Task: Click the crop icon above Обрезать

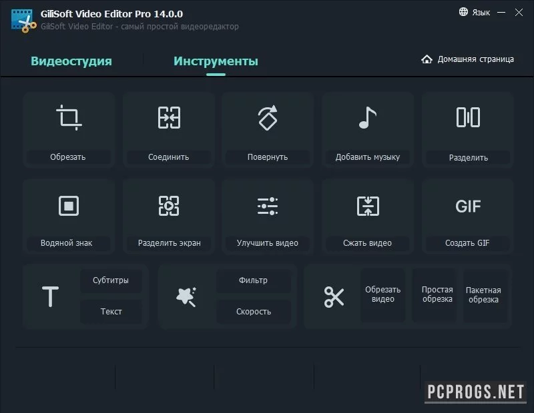Action: click(x=69, y=117)
